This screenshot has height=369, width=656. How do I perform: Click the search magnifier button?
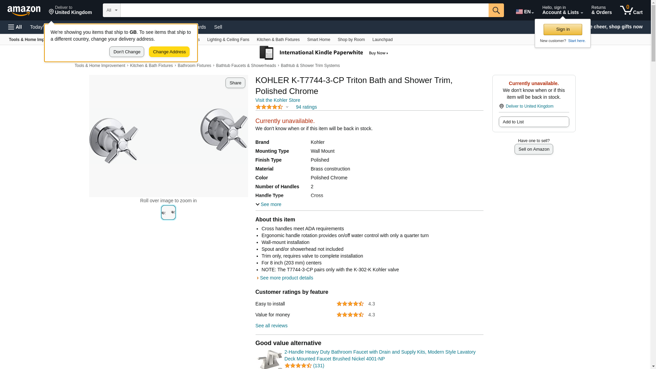[x=496, y=10]
